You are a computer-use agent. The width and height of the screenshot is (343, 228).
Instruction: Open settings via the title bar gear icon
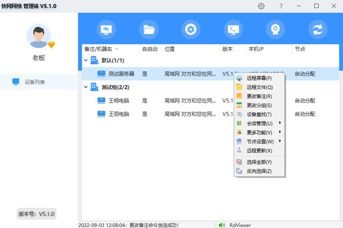tap(261, 6)
